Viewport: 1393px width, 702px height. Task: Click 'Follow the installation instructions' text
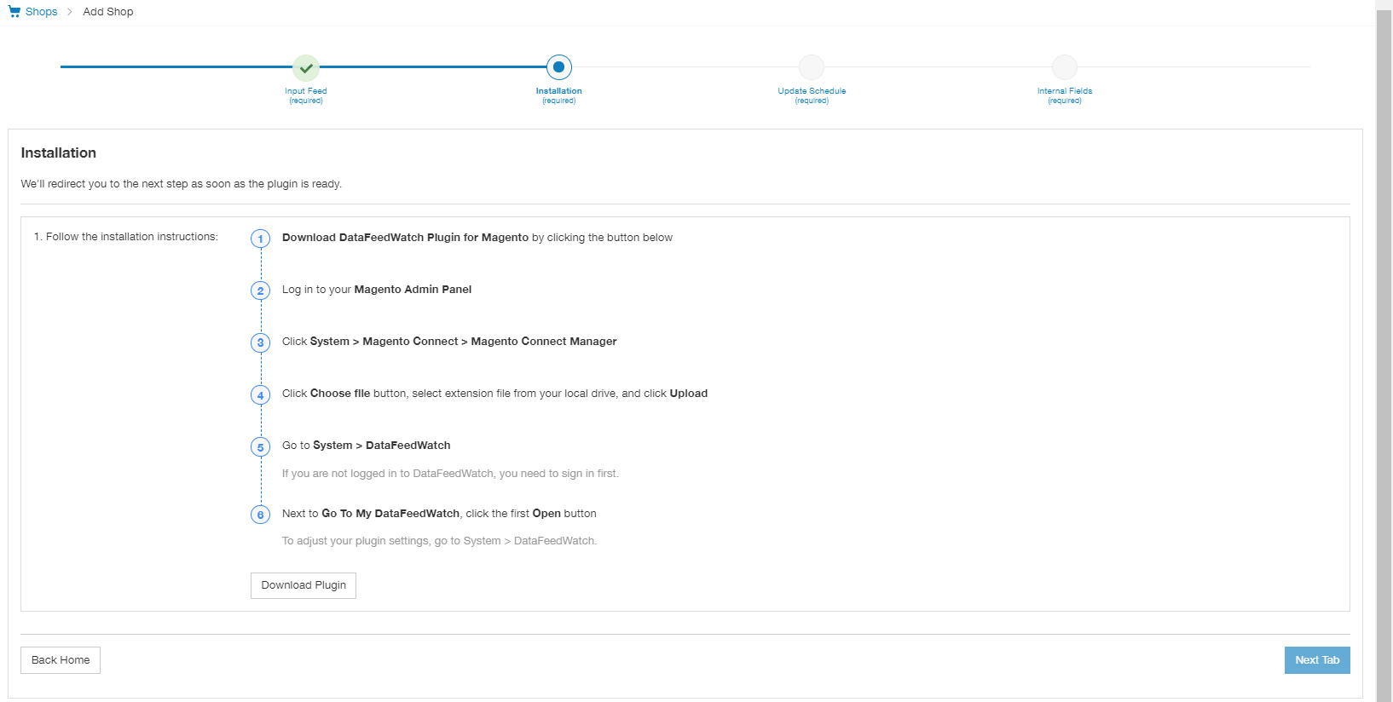[x=126, y=237]
